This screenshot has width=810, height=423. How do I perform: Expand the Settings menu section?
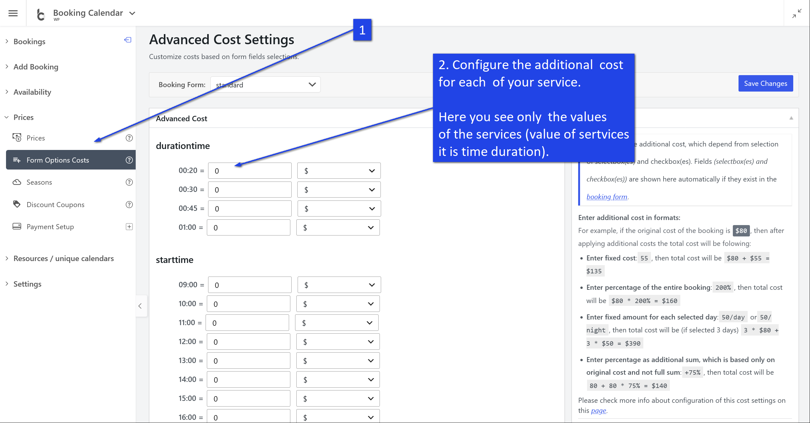pyautogui.click(x=27, y=284)
